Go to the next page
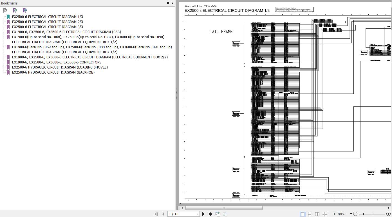392x217 pixels. 203,214
